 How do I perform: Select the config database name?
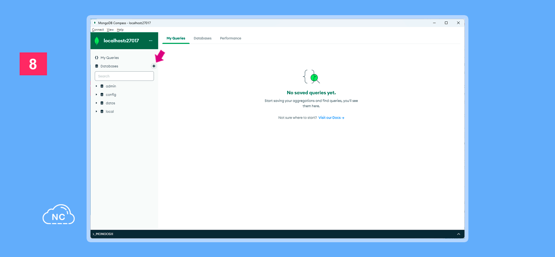click(x=111, y=95)
